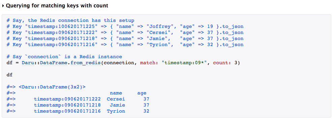Click the string "timestamp:09*"
The width and height of the screenshot is (334, 122).
click(185, 63)
